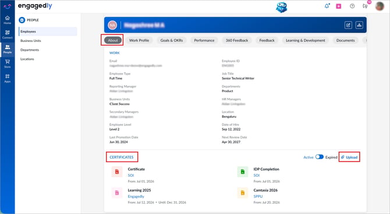Upload a new certificate
This screenshot has width=390, height=214.
click(x=349, y=157)
